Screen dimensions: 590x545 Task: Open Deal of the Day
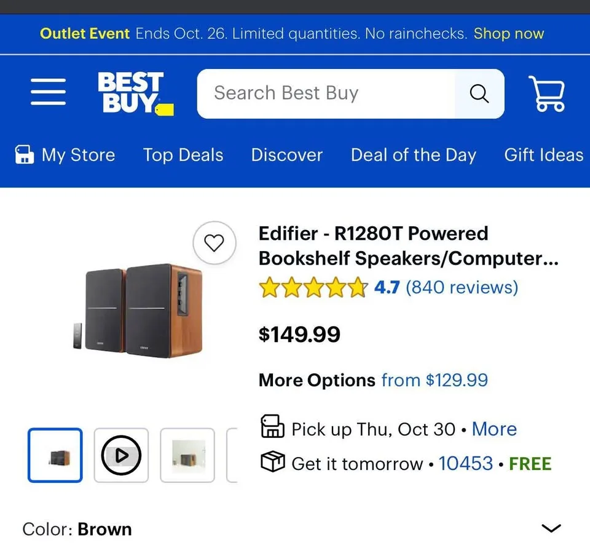pyautogui.click(x=413, y=155)
